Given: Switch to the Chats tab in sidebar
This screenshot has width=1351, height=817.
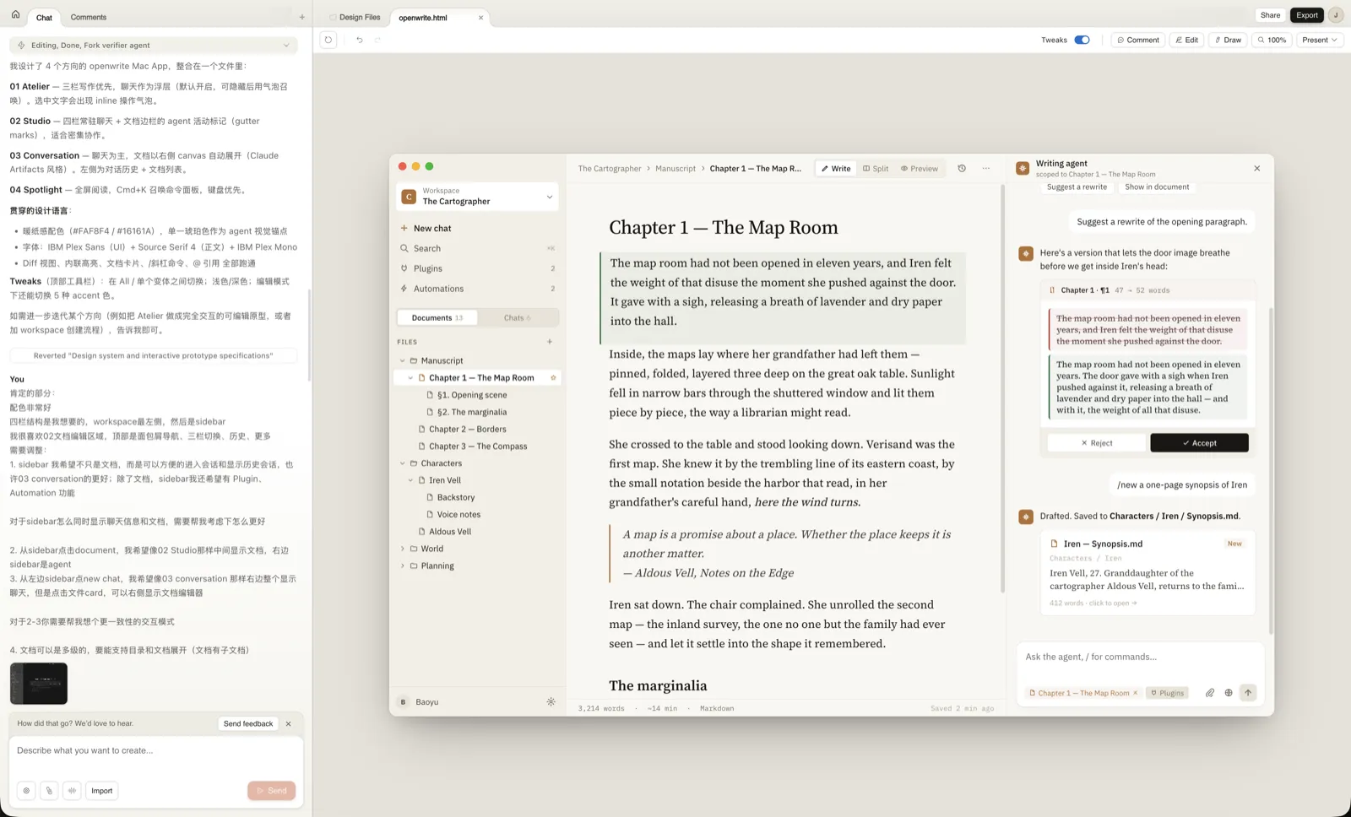Looking at the screenshot, I should coord(517,318).
